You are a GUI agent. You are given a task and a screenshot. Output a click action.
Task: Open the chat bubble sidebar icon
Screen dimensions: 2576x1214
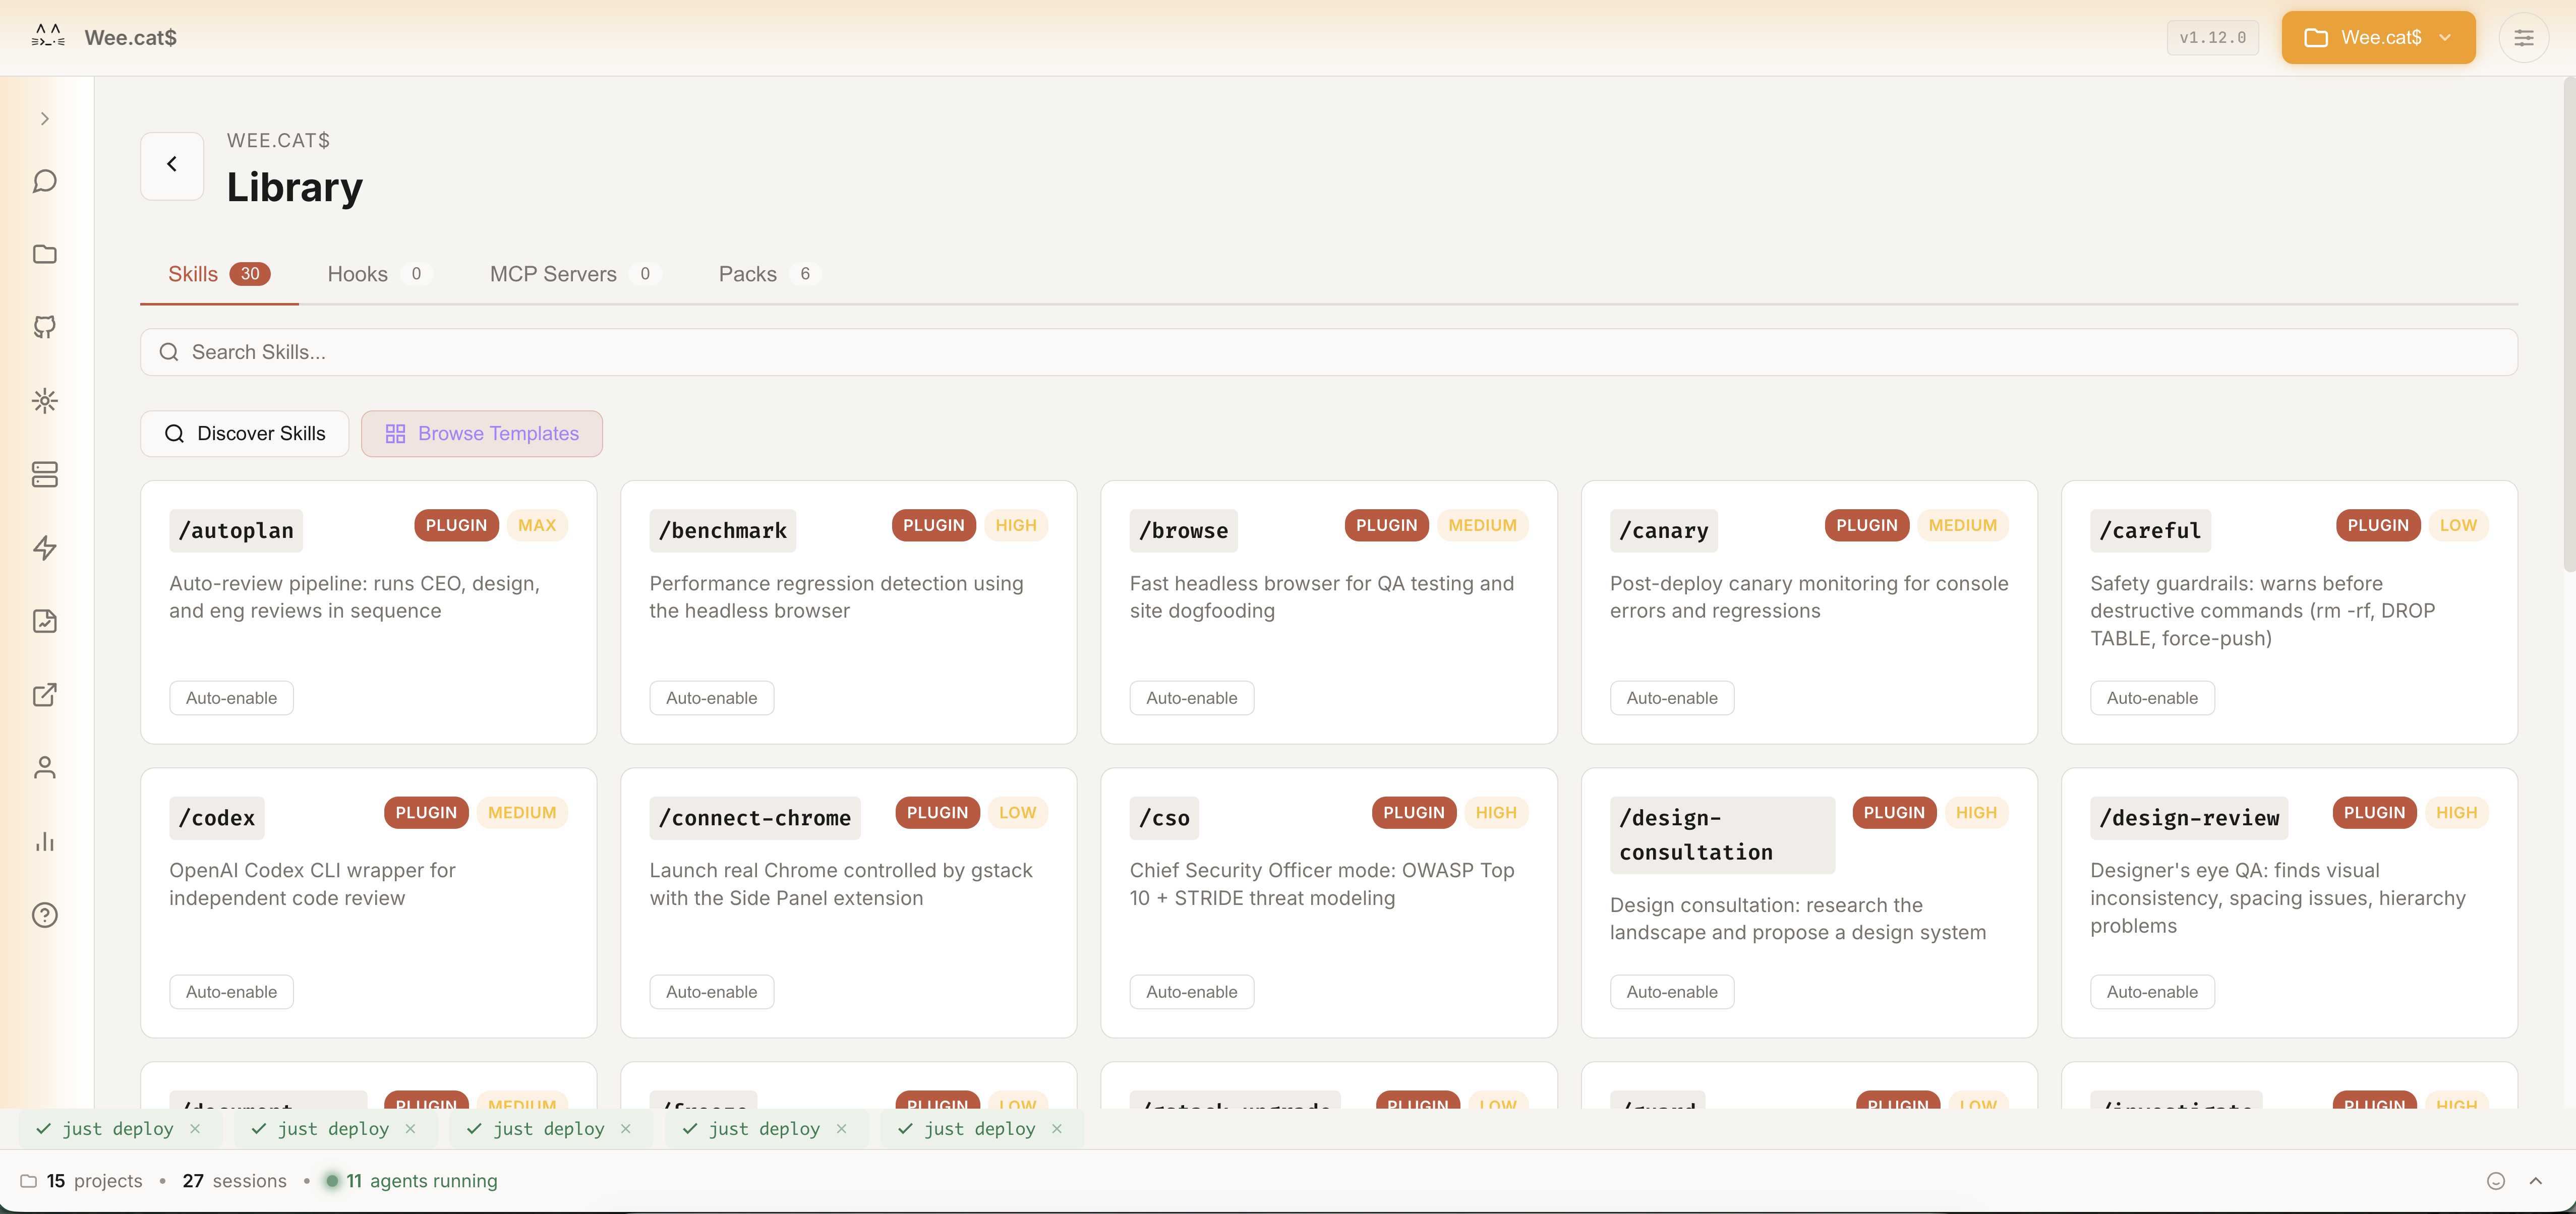pyautogui.click(x=44, y=181)
